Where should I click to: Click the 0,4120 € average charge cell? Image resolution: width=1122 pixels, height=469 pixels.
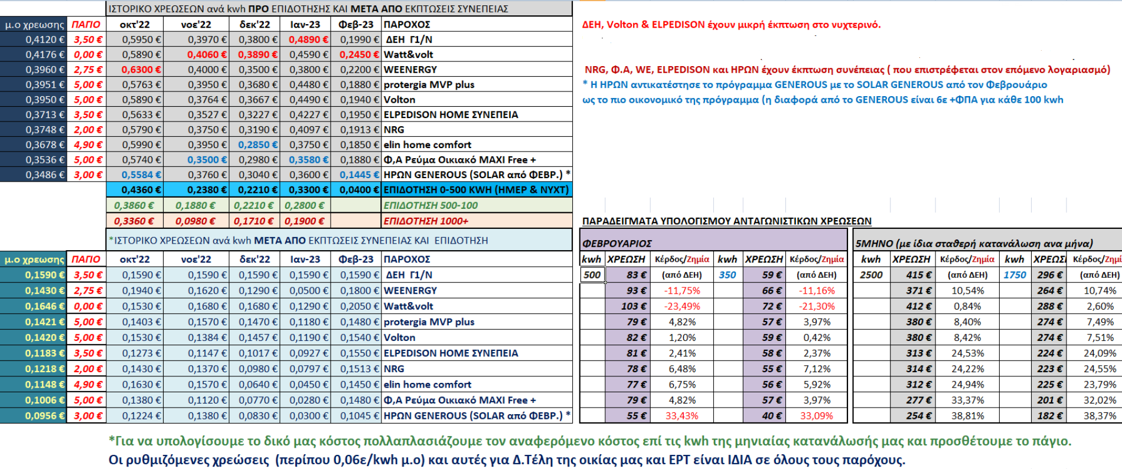coord(34,40)
